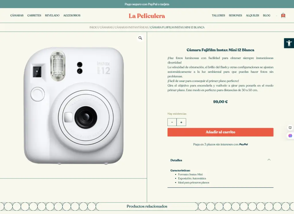Click the colorful brain assistant icon
Viewport: 294px width, 214px height.
[x=290, y=136]
